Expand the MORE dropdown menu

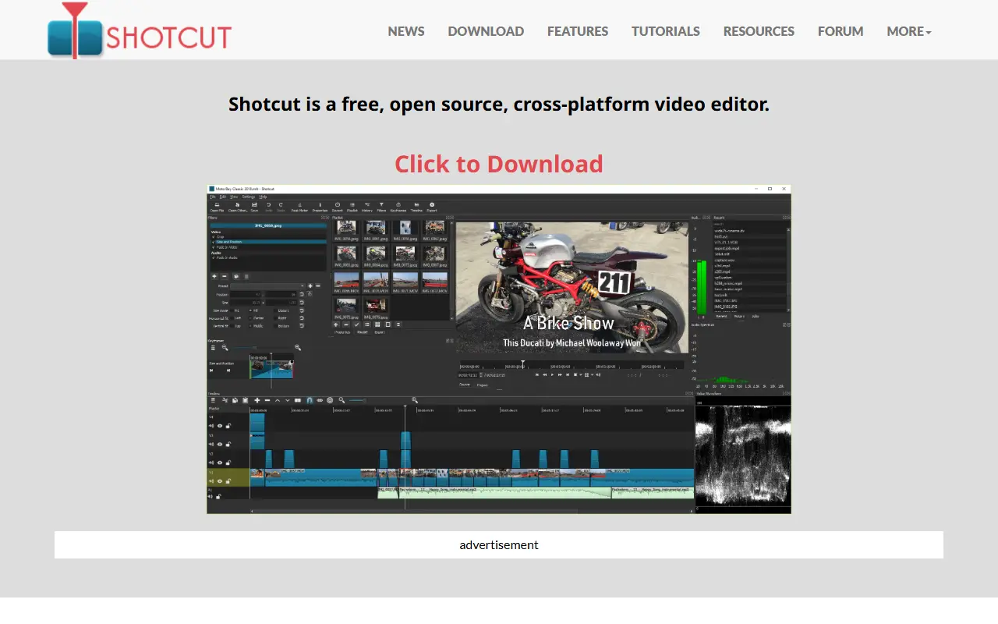tap(909, 31)
